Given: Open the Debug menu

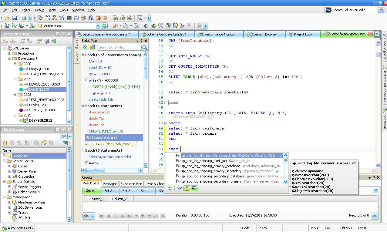Looking at the screenshot, I should [39, 10].
